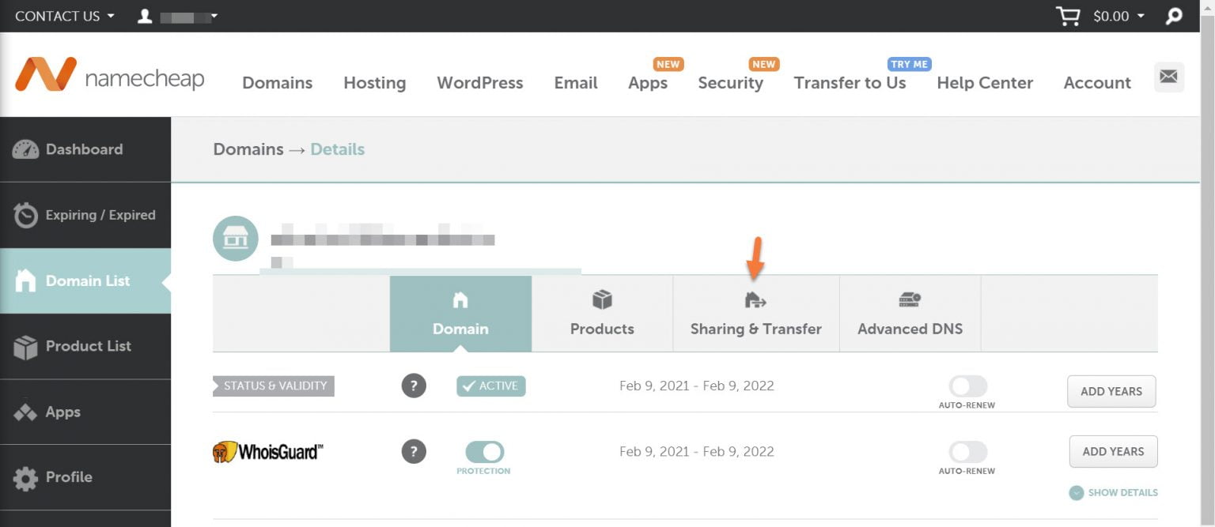Click the status question mark help icon

click(414, 386)
